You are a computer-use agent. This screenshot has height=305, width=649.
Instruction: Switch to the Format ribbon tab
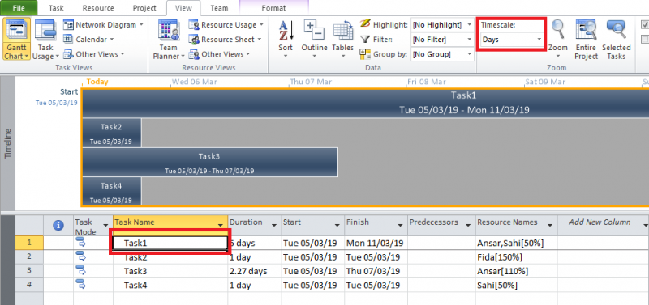click(x=273, y=8)
